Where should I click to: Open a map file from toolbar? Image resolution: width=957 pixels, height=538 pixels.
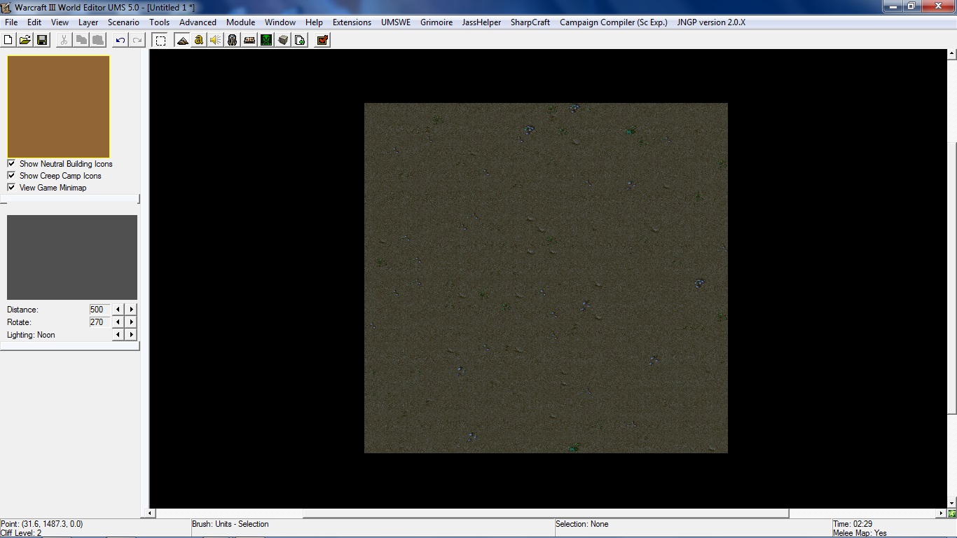pos(25,40)
